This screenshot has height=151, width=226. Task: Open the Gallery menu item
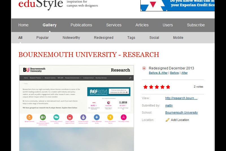[x=50, y=25]
